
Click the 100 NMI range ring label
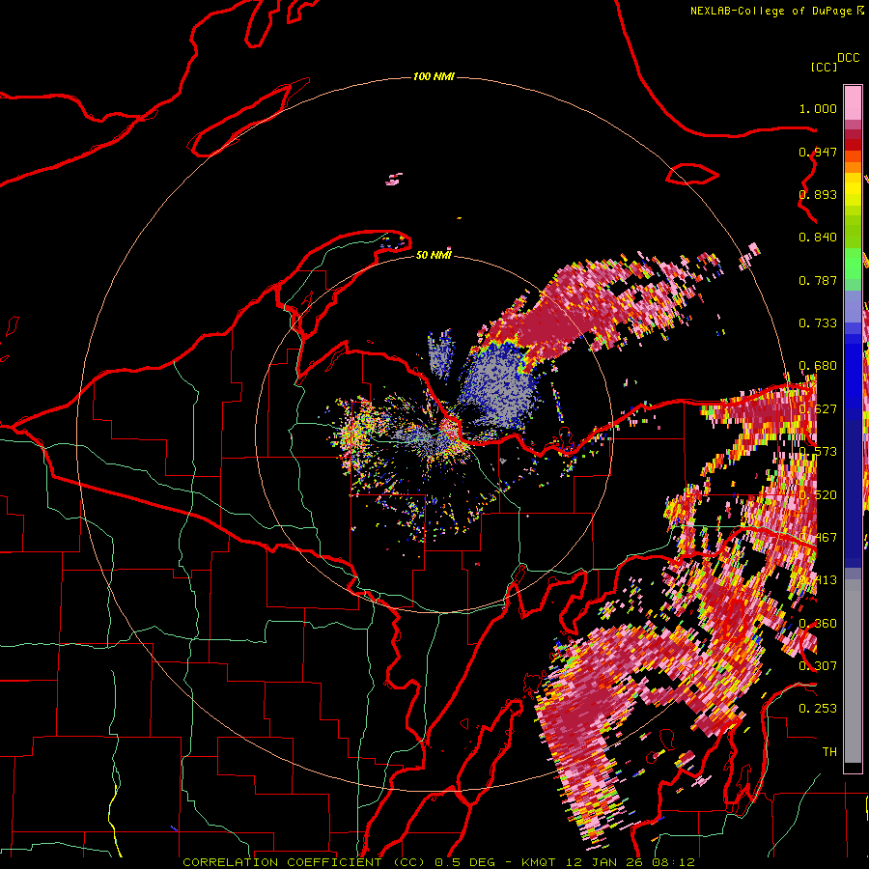point(434,76)
